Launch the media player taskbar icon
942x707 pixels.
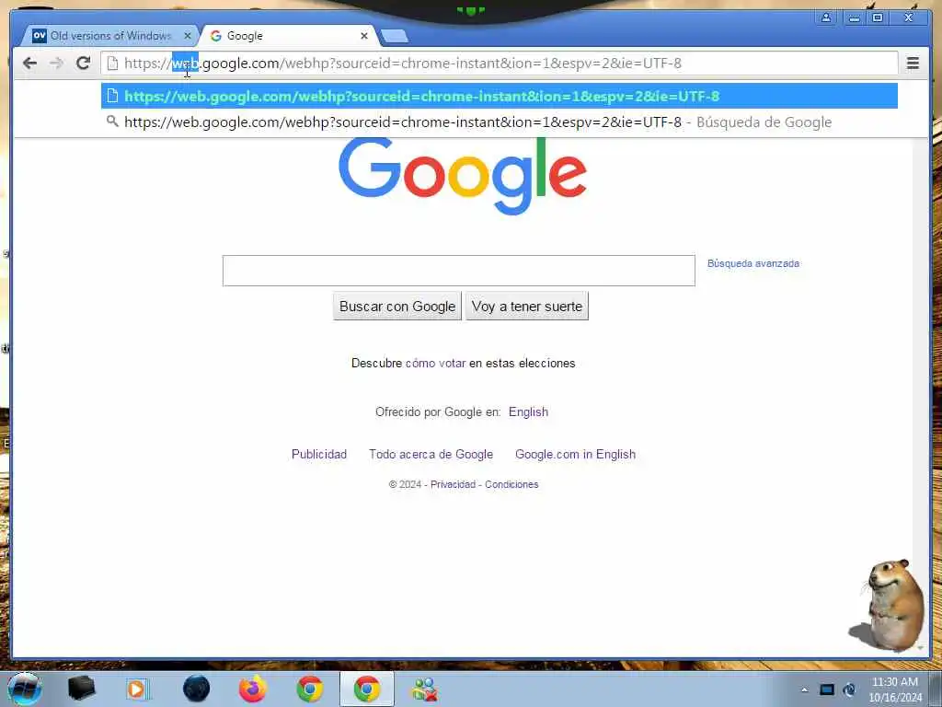[x=137, y=689]
